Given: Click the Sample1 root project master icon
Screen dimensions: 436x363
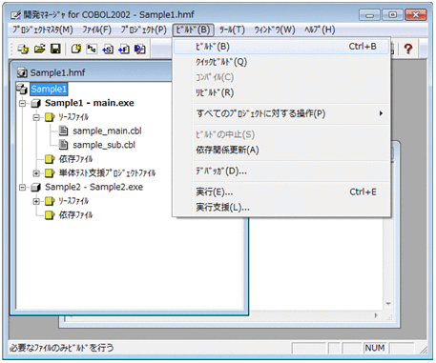Looking at the screenshot, I should [x=22, y=89].
